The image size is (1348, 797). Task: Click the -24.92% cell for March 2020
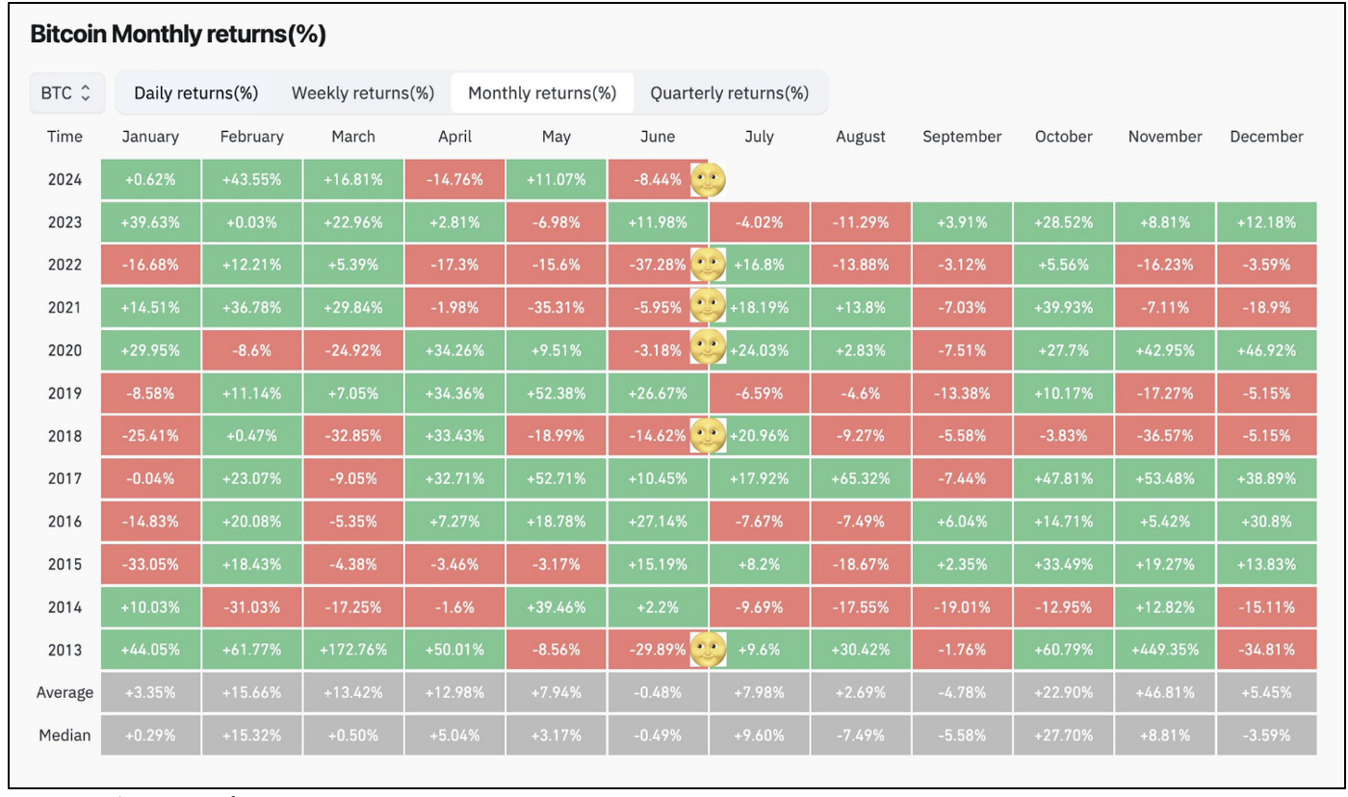[353, 350]
